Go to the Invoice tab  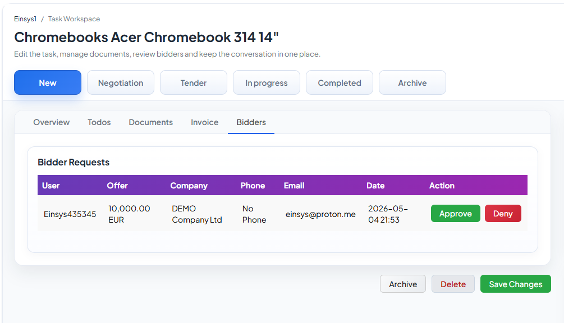coord(205,122)
